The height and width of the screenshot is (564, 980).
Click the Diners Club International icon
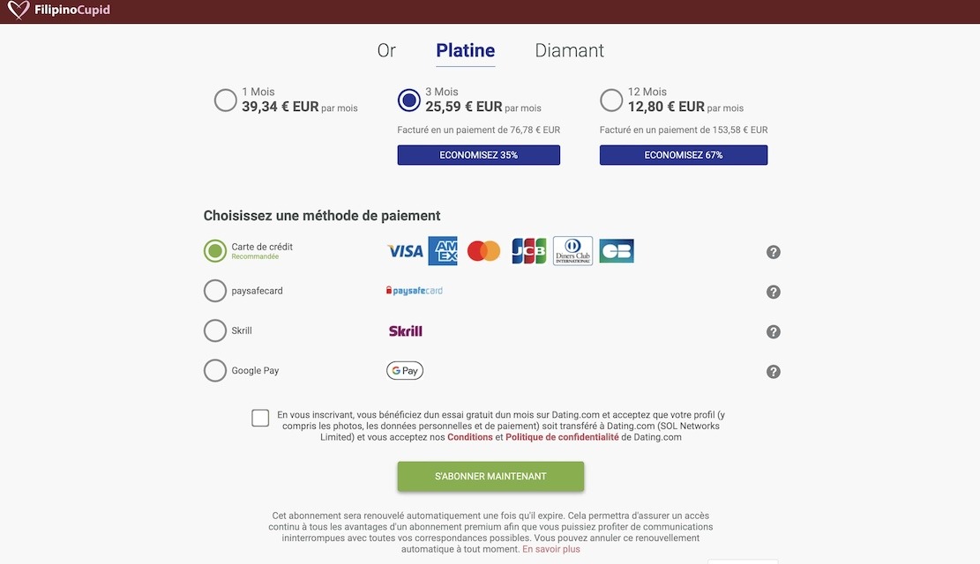point(572,251)
